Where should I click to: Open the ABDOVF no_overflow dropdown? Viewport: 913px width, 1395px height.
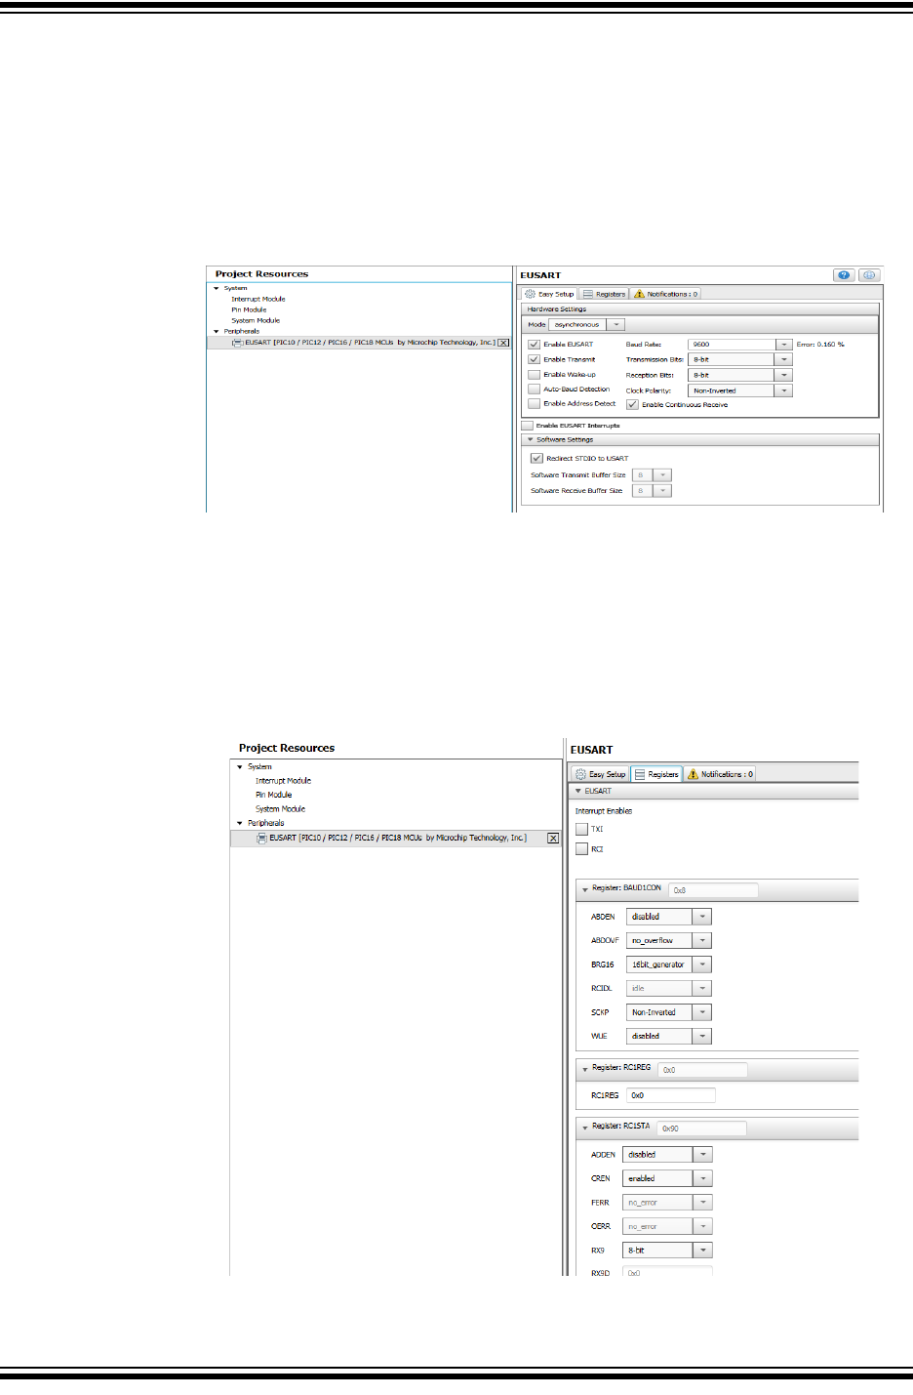[702, 941]
